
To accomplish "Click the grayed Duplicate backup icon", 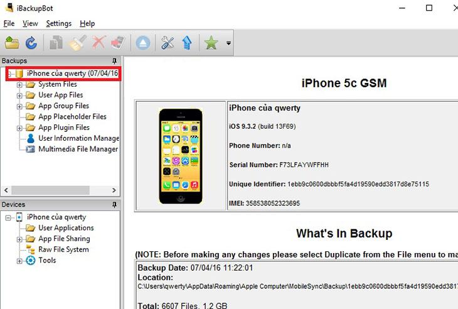I will pyautogui.click(x=56, y=43).
